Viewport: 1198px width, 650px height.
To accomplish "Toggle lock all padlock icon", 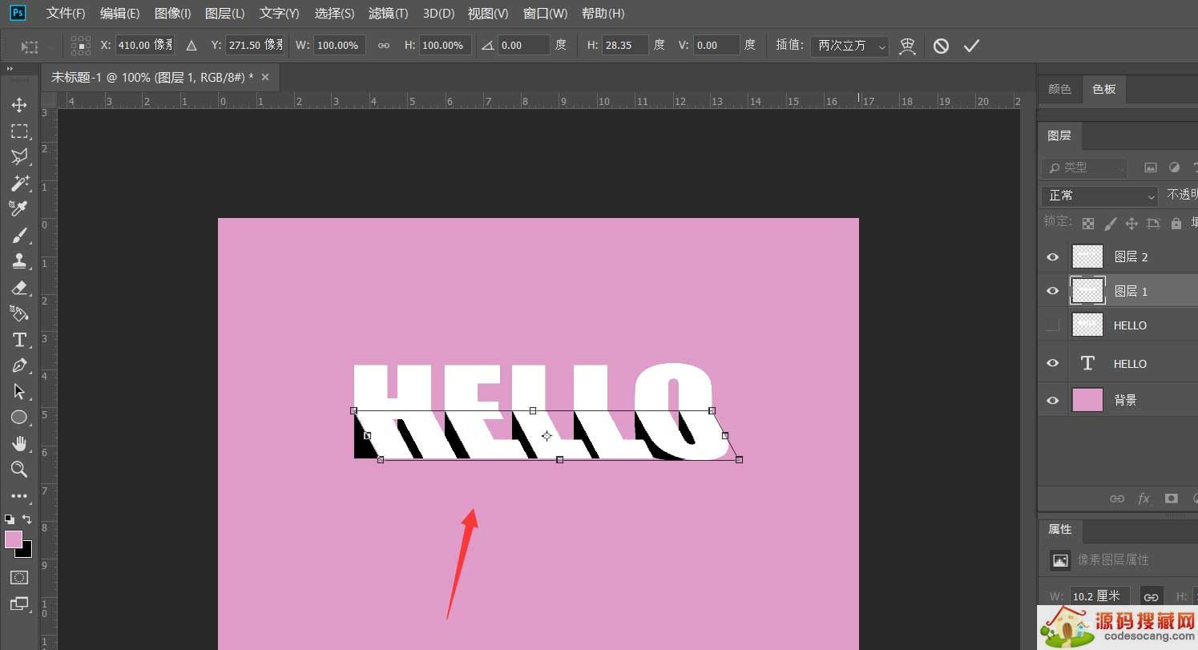I will (1176, 224).
